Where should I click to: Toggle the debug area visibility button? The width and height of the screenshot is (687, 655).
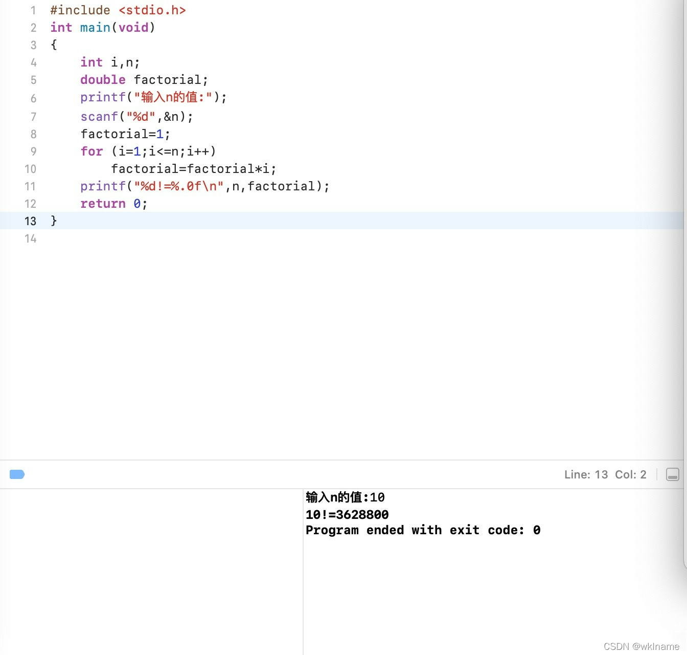click(x=672, y=474)
